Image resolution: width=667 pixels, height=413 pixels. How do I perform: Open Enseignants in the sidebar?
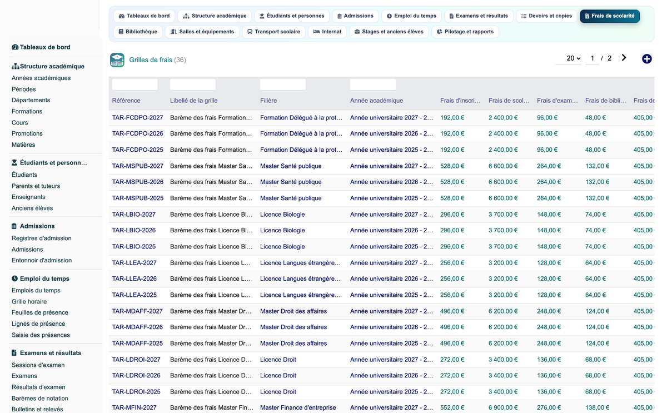(x=28, y=197)
